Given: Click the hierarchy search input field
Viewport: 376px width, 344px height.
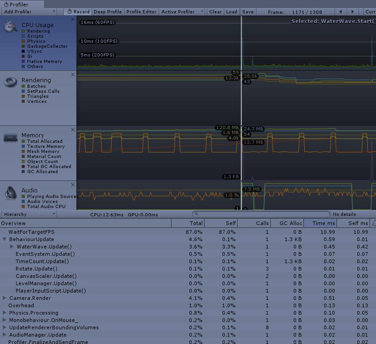Looking at the screenshot, I should [261, 214].
